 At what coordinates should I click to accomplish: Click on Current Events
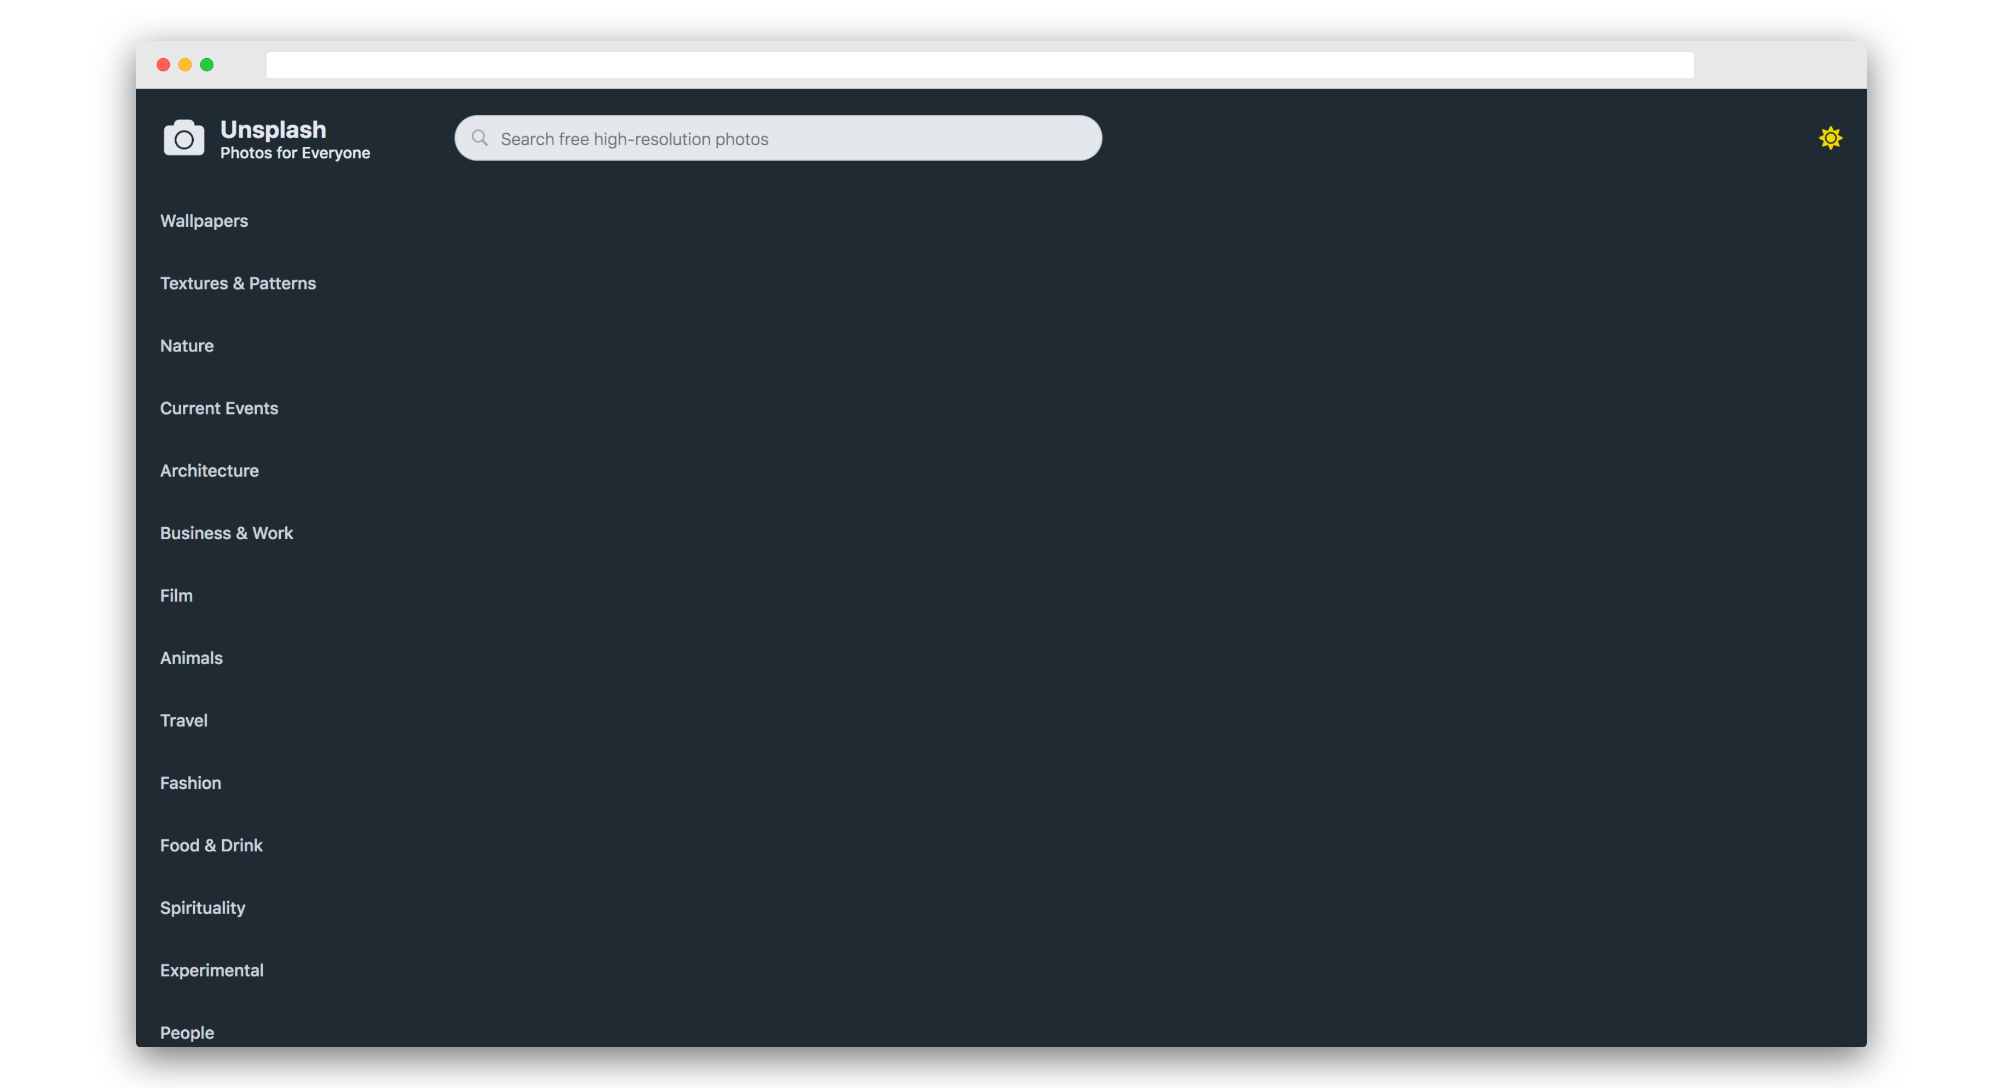pos(218,409)
